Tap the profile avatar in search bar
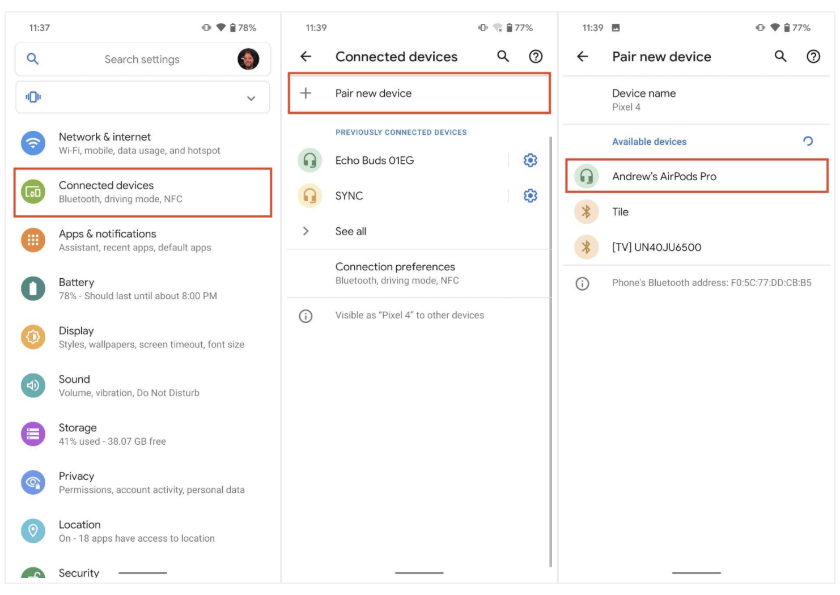 [248, 59]
